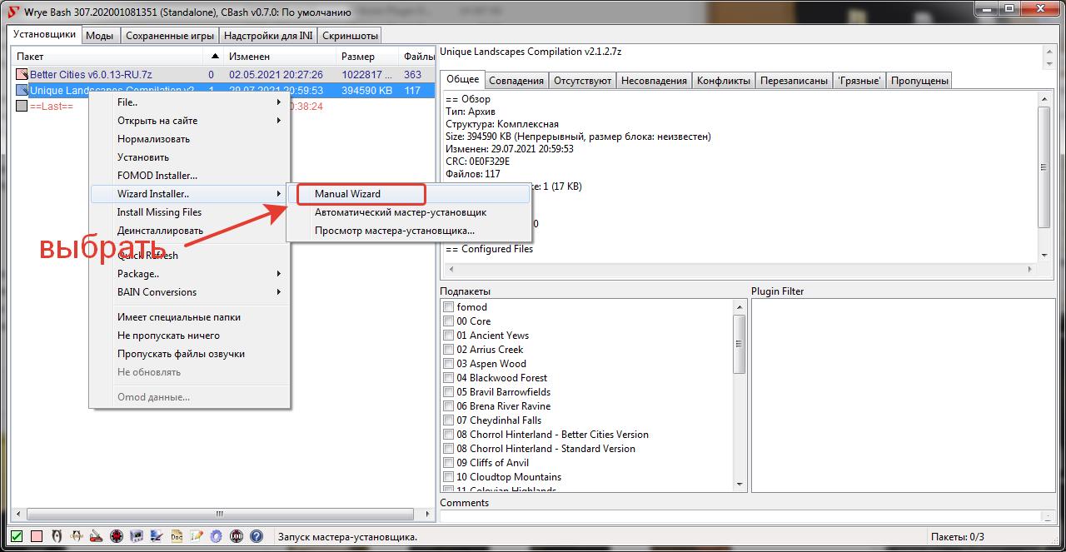Click the horizontal scrollbar under package list
Viewport: 1066px width, 552px height.
(x=220, y=514)
